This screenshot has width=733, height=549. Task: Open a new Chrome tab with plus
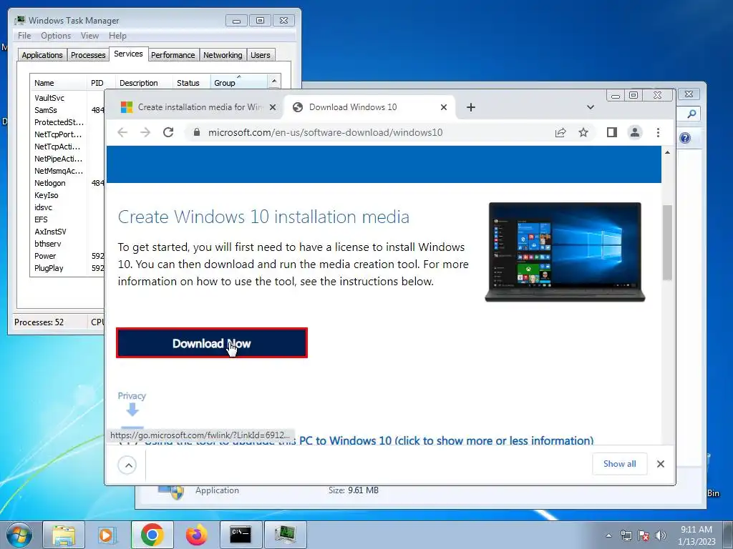pos(471,107)
